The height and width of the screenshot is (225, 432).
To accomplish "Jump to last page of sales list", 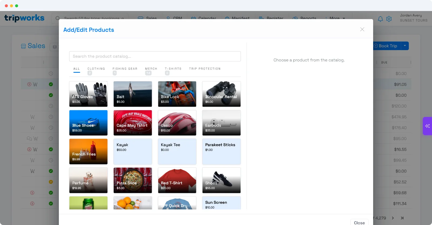I will 402,218.
